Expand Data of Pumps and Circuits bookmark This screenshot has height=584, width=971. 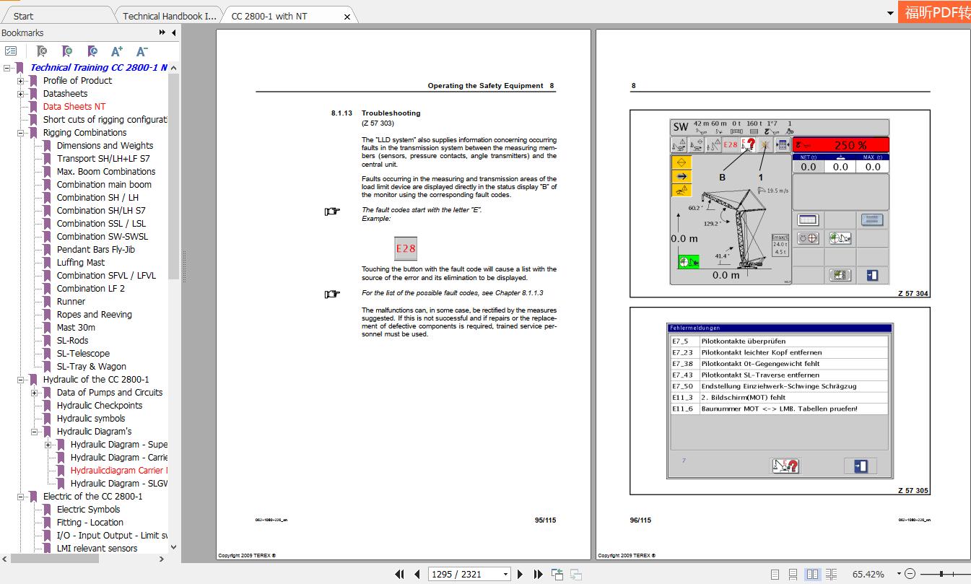tap(34, 392)
